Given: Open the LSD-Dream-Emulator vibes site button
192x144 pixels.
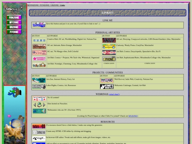Looking at the screenshot, I should point(109,40).
